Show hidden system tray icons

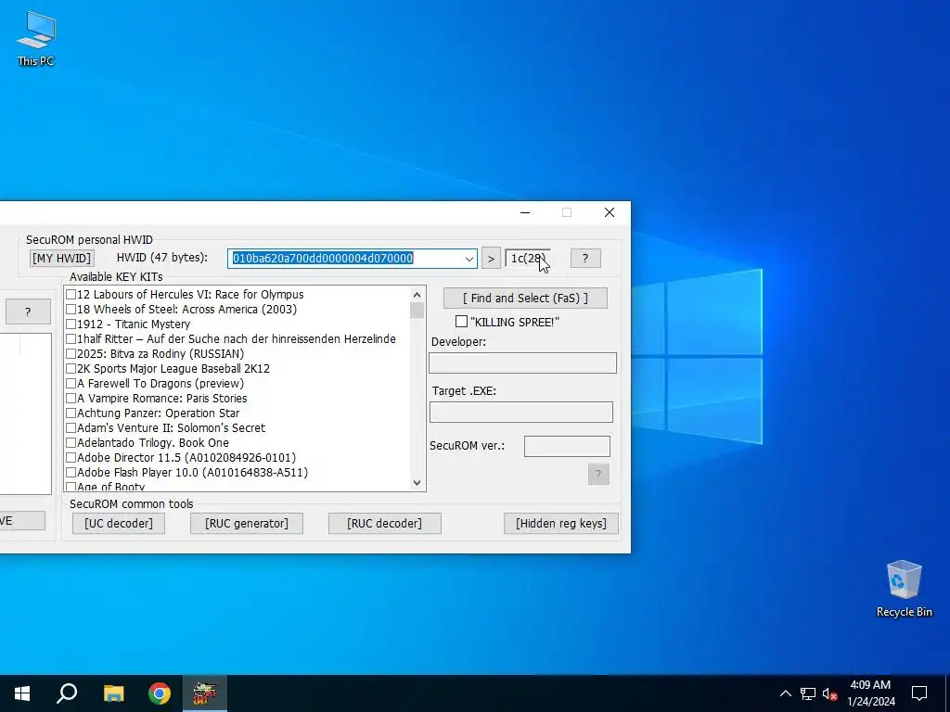[785, 693]
